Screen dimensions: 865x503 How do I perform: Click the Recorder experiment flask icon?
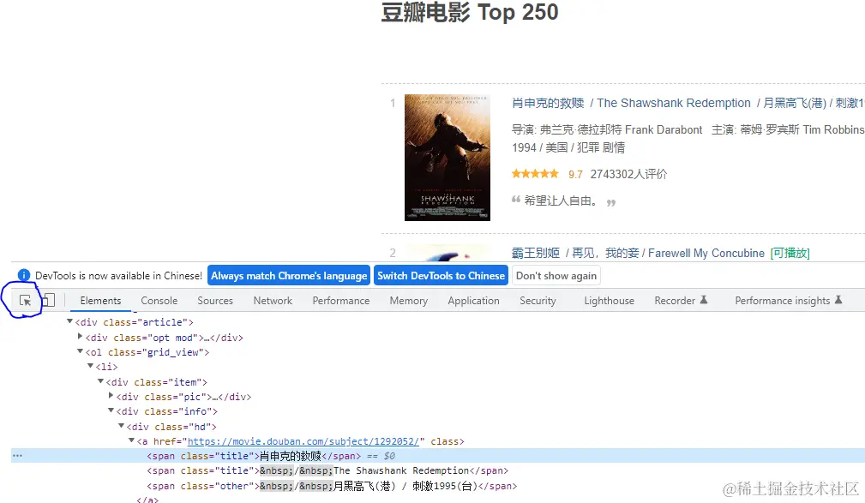703,300
